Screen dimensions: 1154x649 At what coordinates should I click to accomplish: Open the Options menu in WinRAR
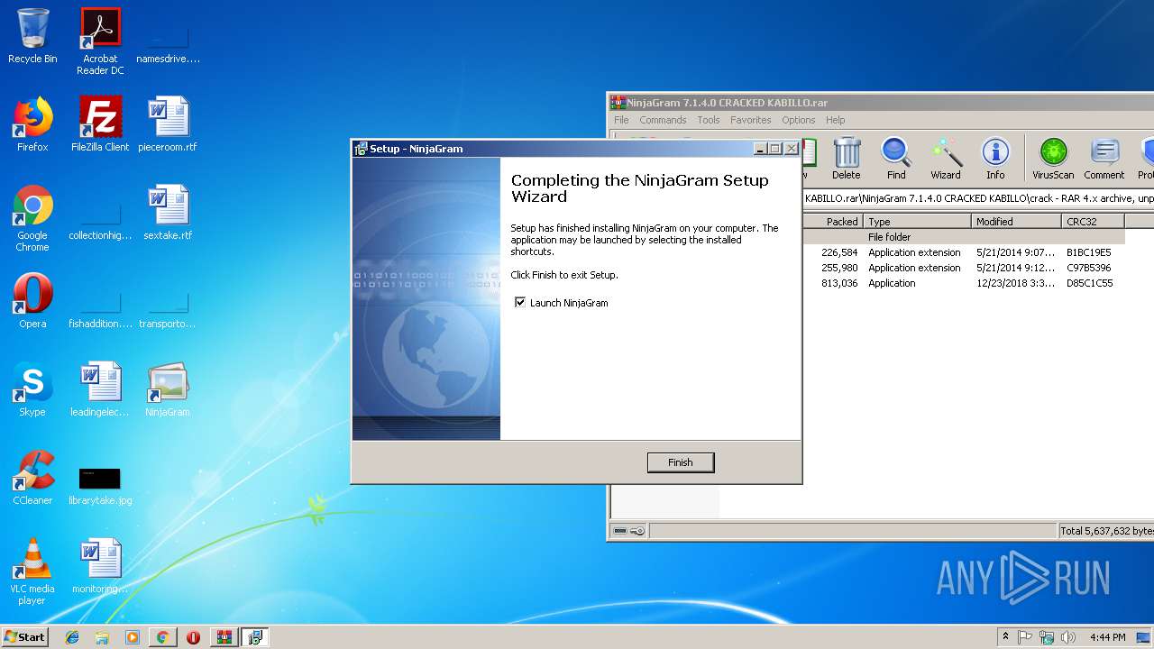pyautogui.click(x=798, y=120)
